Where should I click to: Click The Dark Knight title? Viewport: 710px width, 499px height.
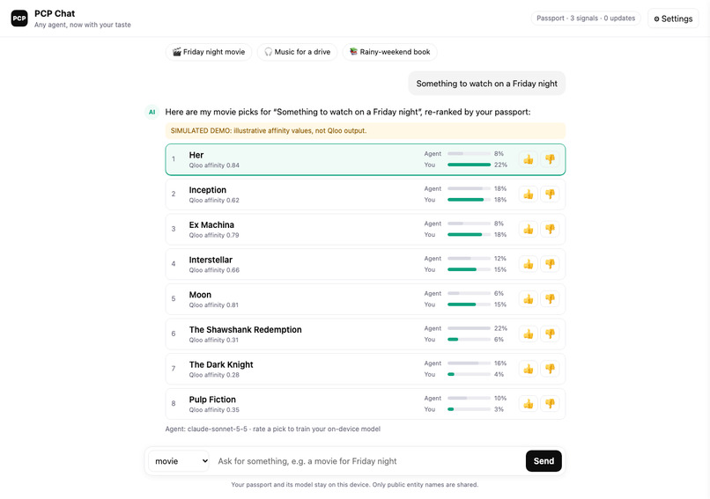pyautogui.click(x=221, y=364)
